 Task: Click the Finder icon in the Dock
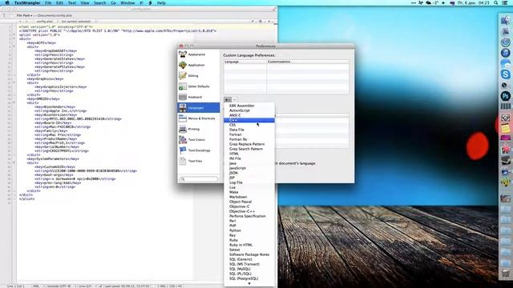[x=505, y=20]
